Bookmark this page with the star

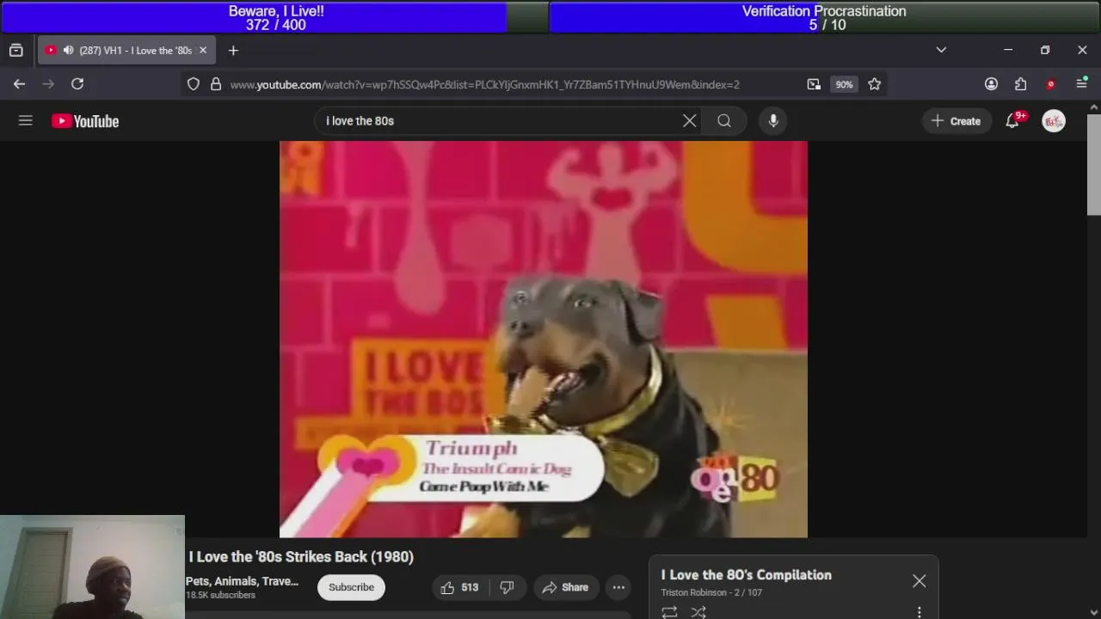pyautogui.click(x=874, y=84)
